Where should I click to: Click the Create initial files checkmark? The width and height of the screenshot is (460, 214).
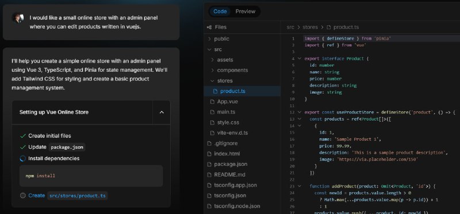pos(23,136)
